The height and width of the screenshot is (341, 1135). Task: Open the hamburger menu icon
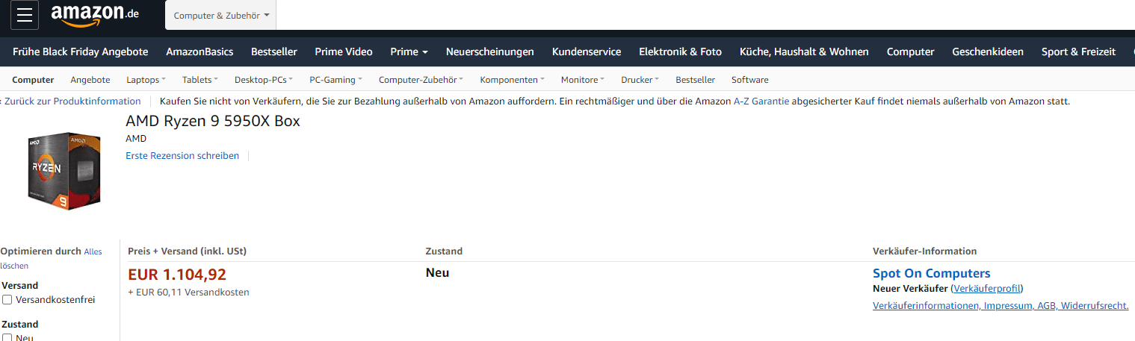[24, 15]
